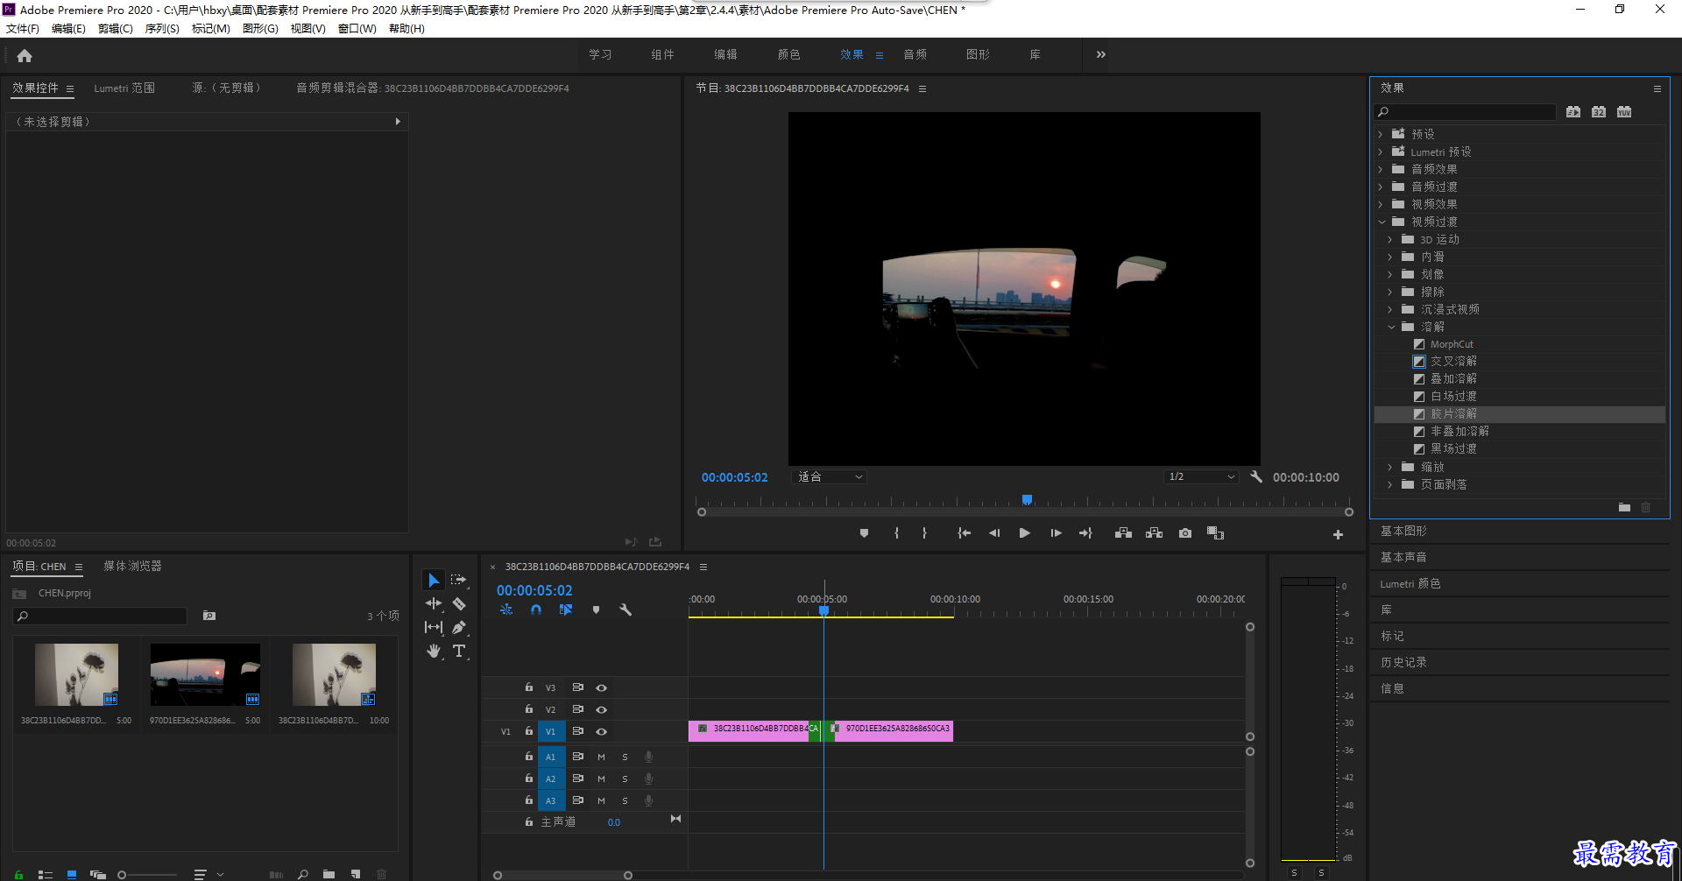Open the 基本图形 panel
The width and height of the screenshot is (1682, 881).
[x=1403, y=532]
